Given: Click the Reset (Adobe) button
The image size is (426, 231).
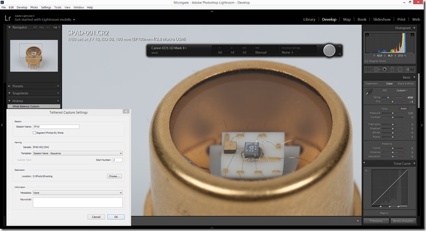Looking at the screenshot, I should point(403,221).
